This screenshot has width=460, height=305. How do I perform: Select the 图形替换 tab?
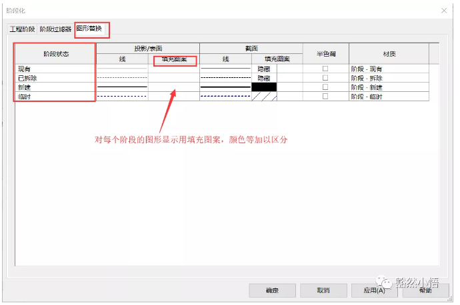point(89,29)
